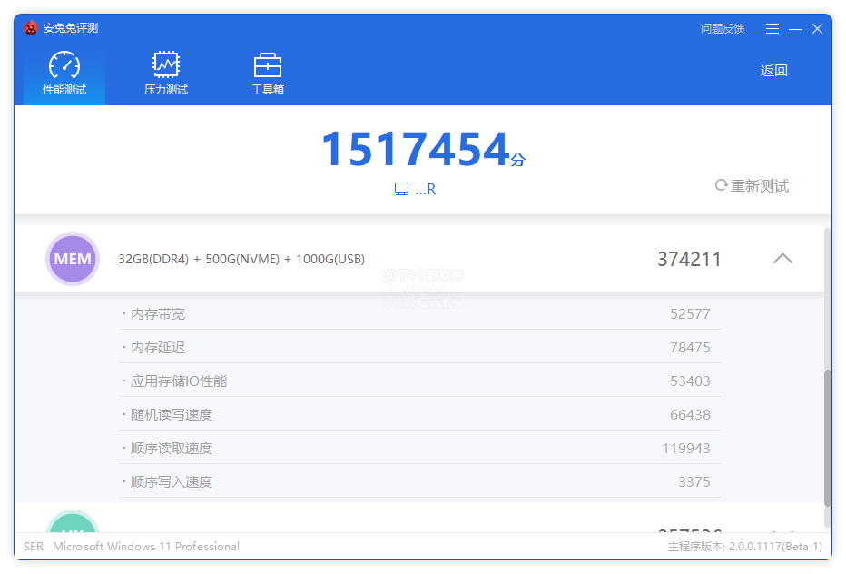Click the 返回 back button
This screenshot has width=846, height=574.
tap(773, 71)
